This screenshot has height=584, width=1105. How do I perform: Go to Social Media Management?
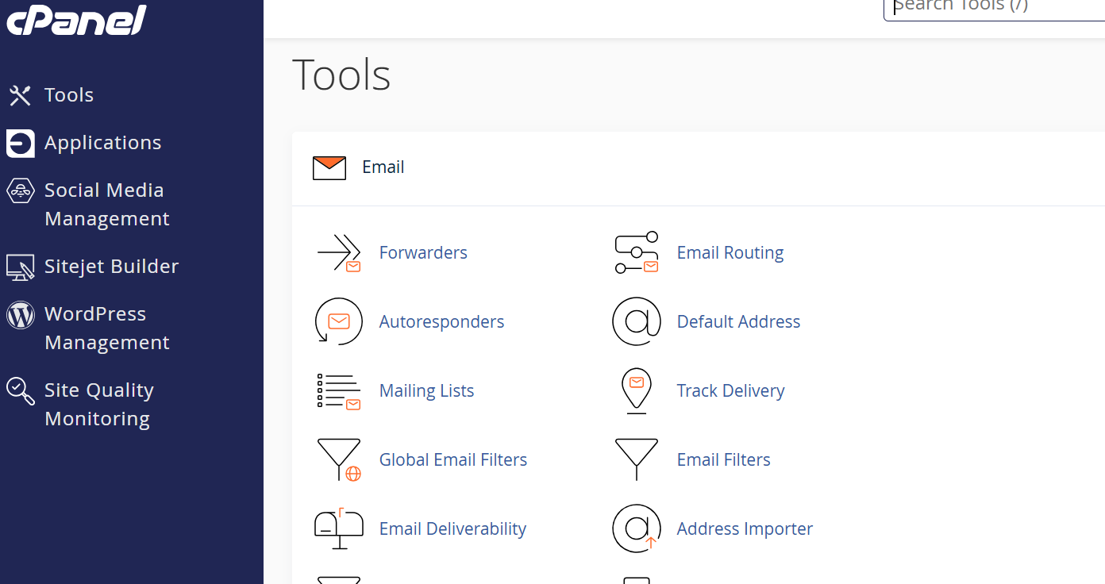[x=107, y=205]
